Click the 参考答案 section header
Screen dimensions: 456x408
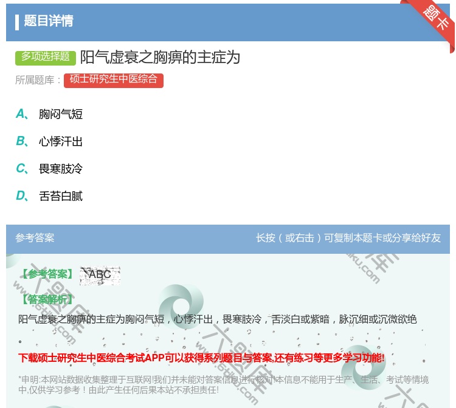tap(35, 238)
